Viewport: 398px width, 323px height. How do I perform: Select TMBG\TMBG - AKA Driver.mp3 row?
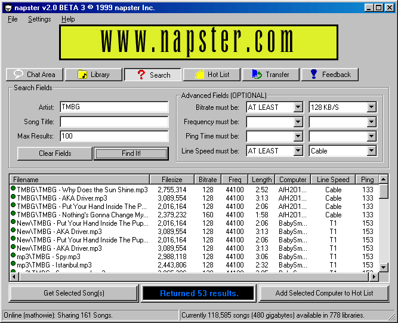[x=194, y=198]
